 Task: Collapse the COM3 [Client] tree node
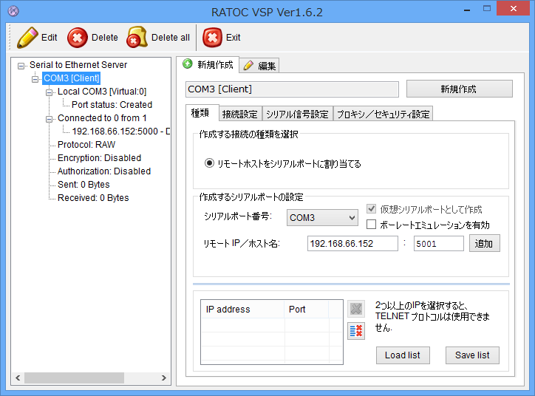coord(35,79)
